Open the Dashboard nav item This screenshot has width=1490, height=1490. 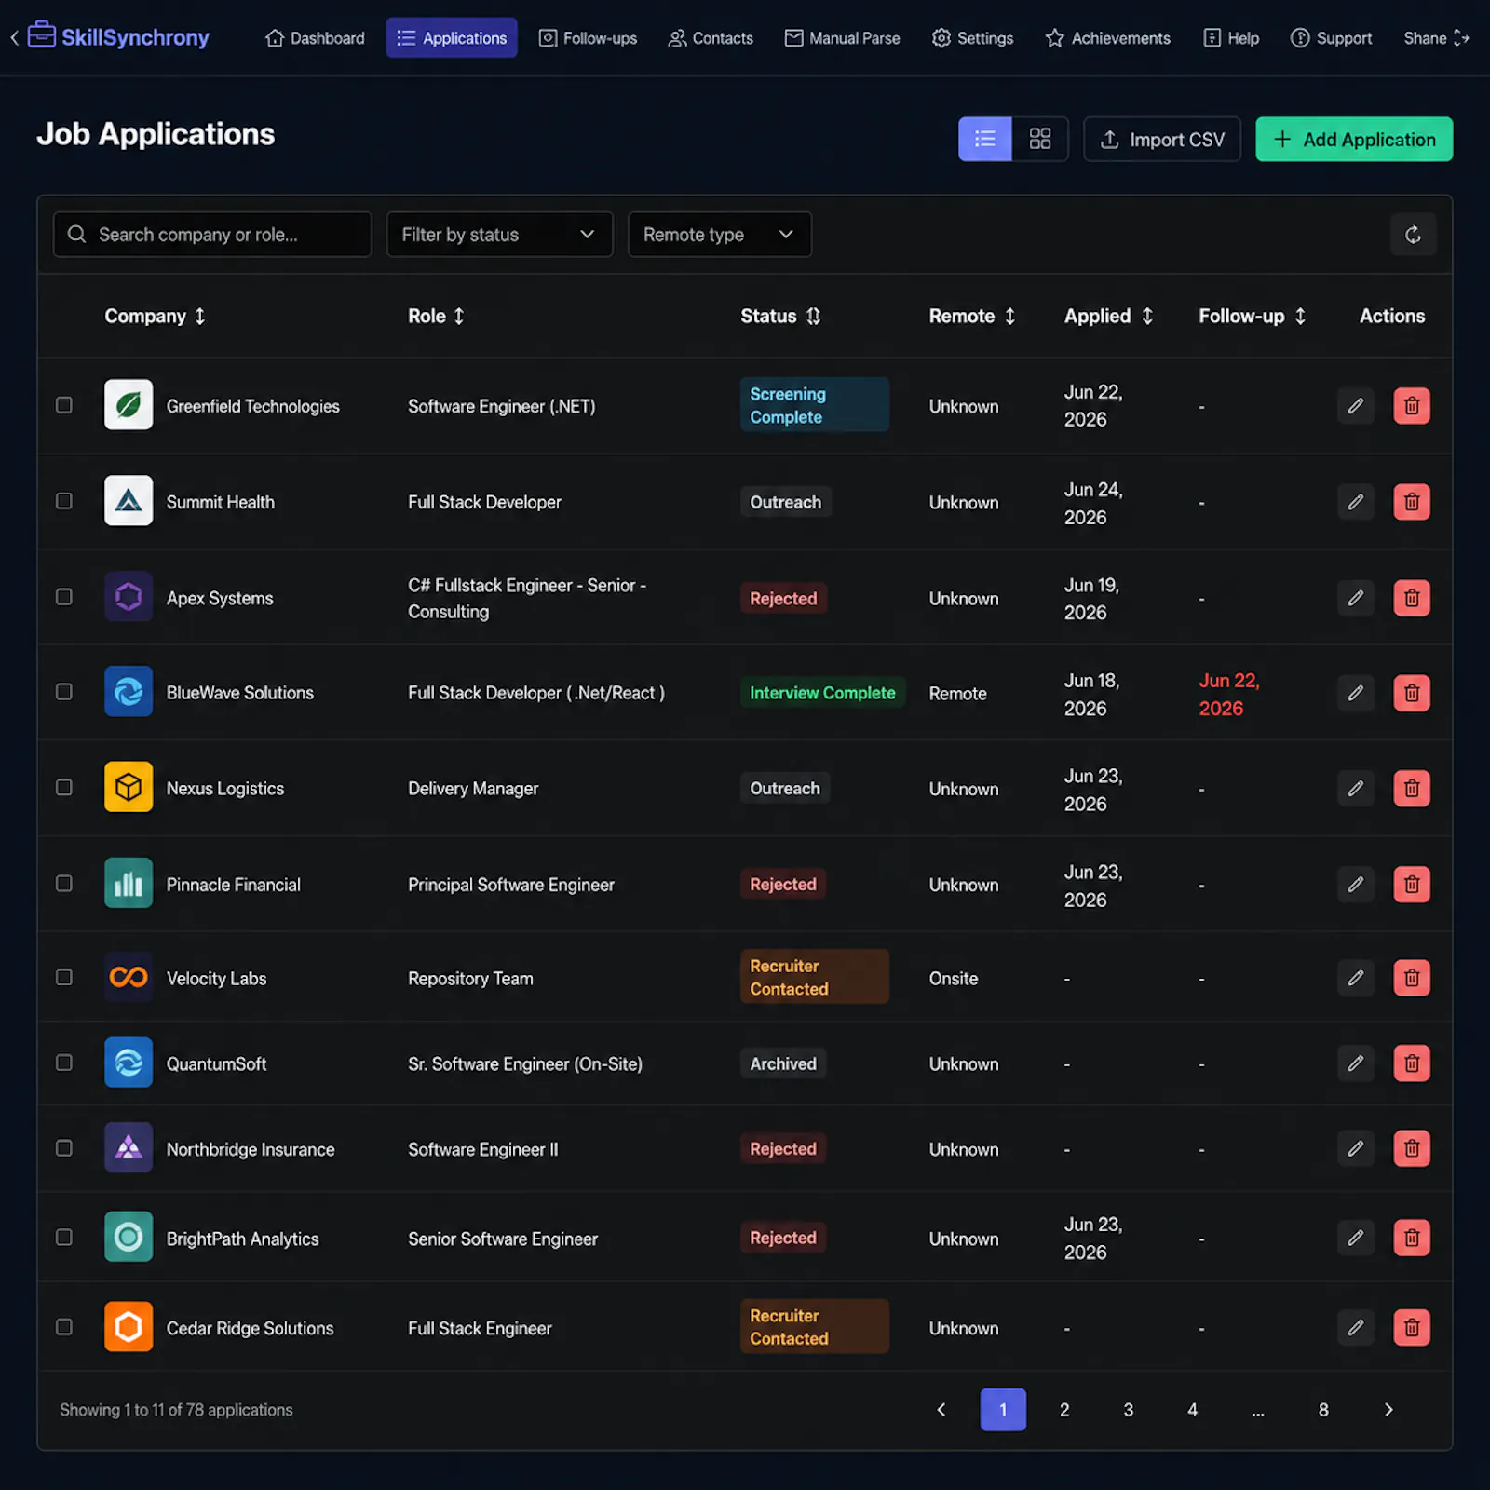click(x=315, y=38)
